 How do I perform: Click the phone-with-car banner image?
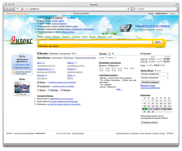coord(126,28)
